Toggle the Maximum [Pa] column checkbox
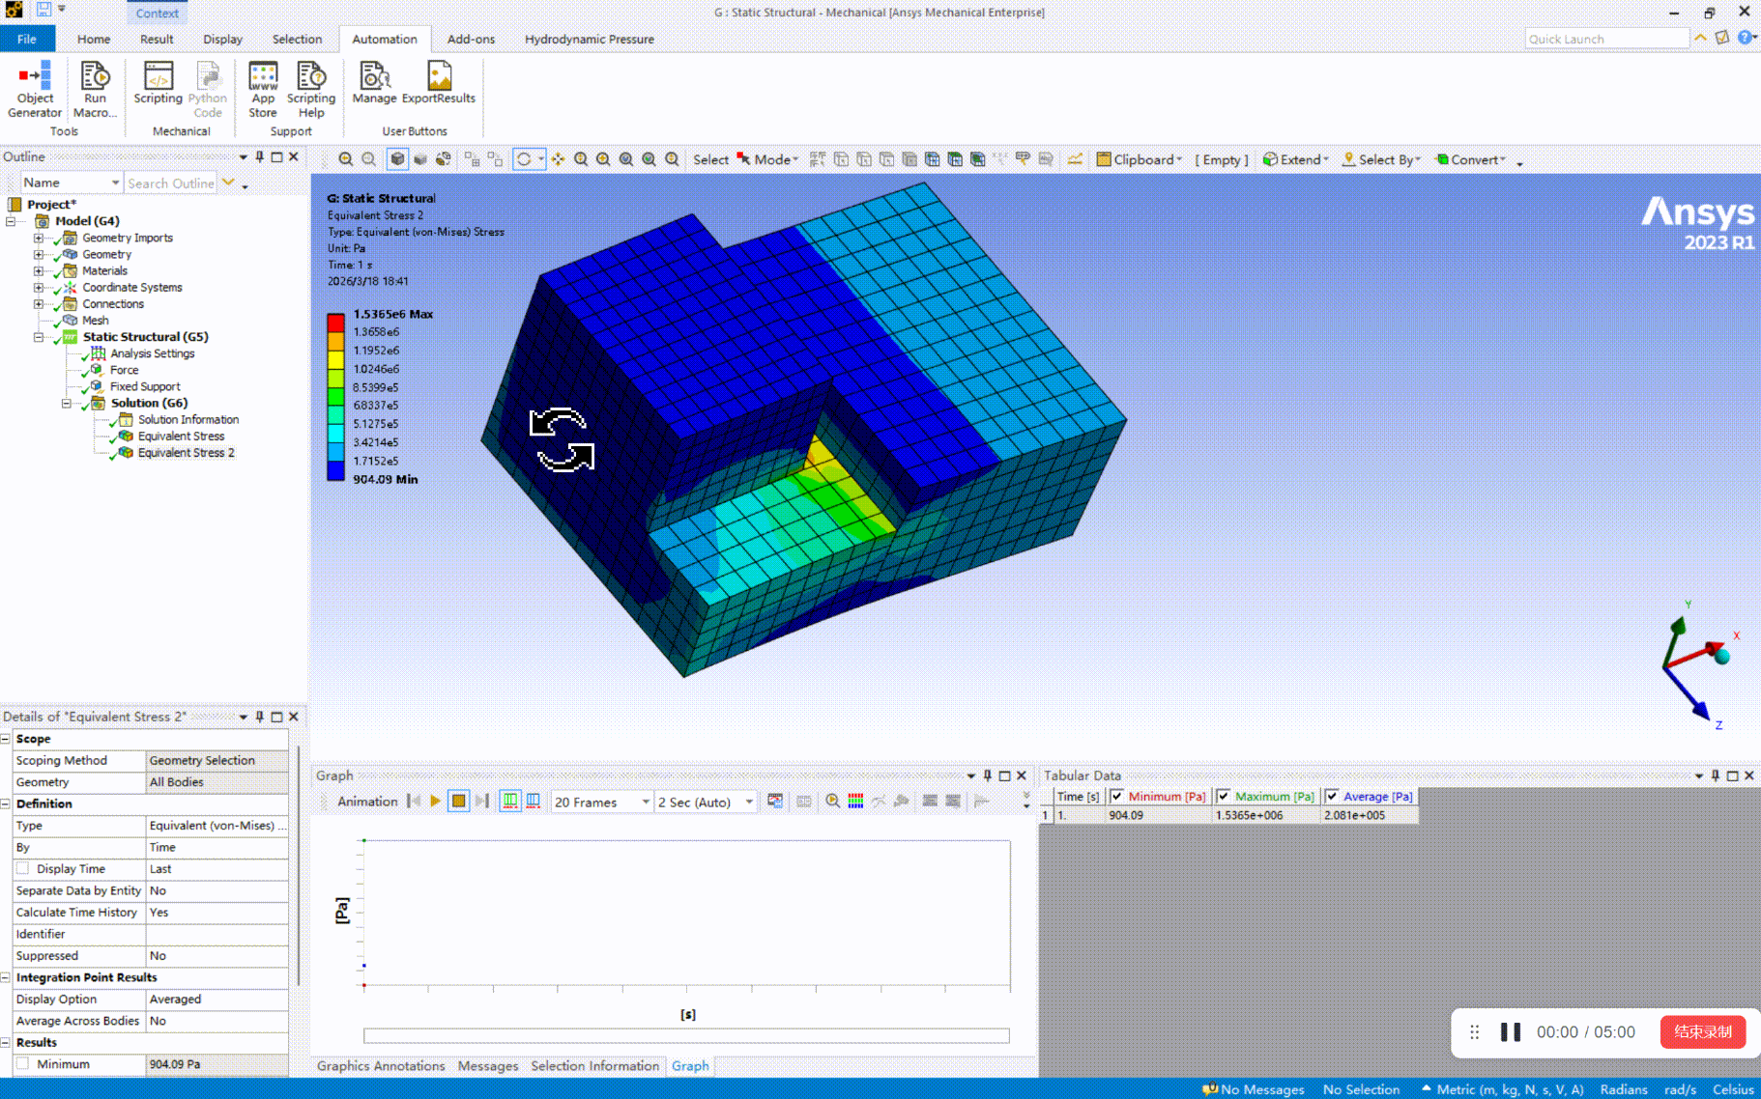The height and width of the screenshot is (1099, 1761). tap(1224, 797)
